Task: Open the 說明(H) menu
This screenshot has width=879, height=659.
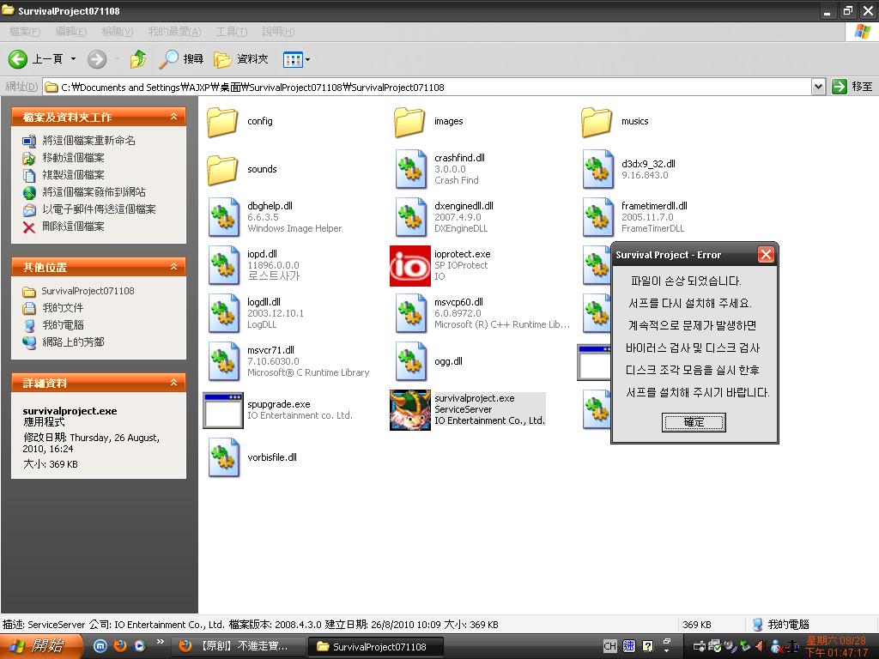Action: click(x=279, y=32)
